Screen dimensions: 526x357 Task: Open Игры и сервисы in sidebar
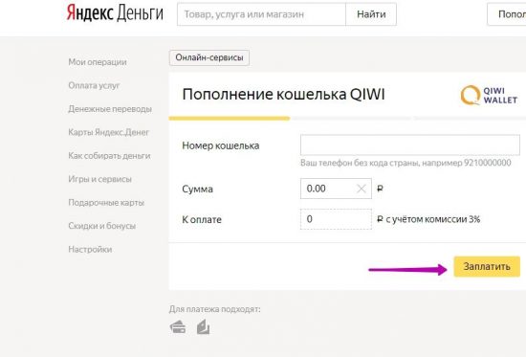[x=100, y=179]
